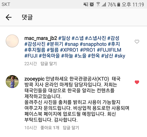Tap the battery status icon
Viewport: 147px width, 137px height.
coord(119,4)
